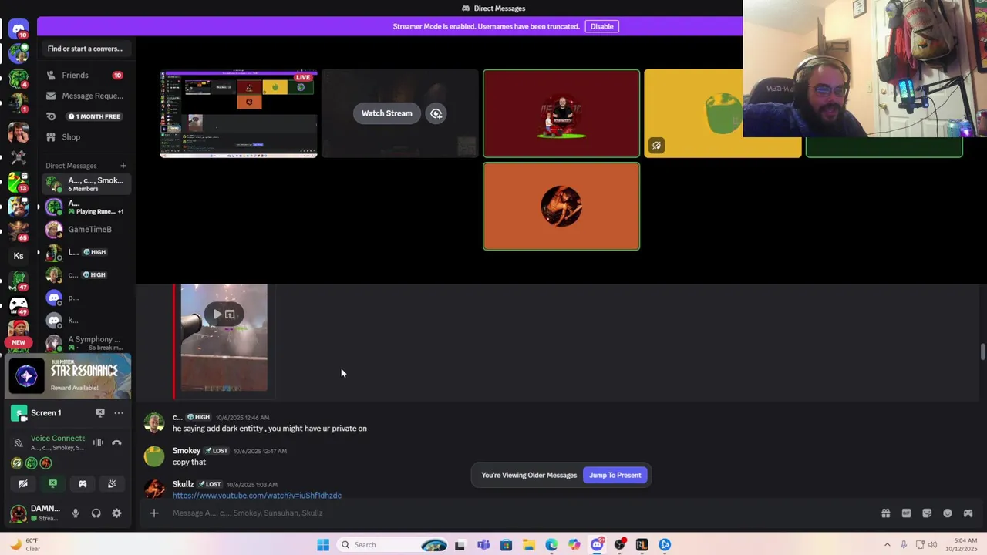Open Discord home direct messages icon
987x555 pixels.
click(x=19, y=29)
